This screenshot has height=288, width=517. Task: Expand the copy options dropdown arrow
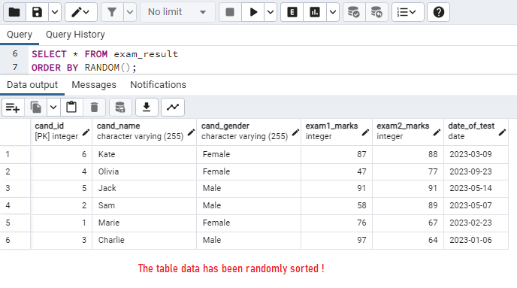(53, 108)
